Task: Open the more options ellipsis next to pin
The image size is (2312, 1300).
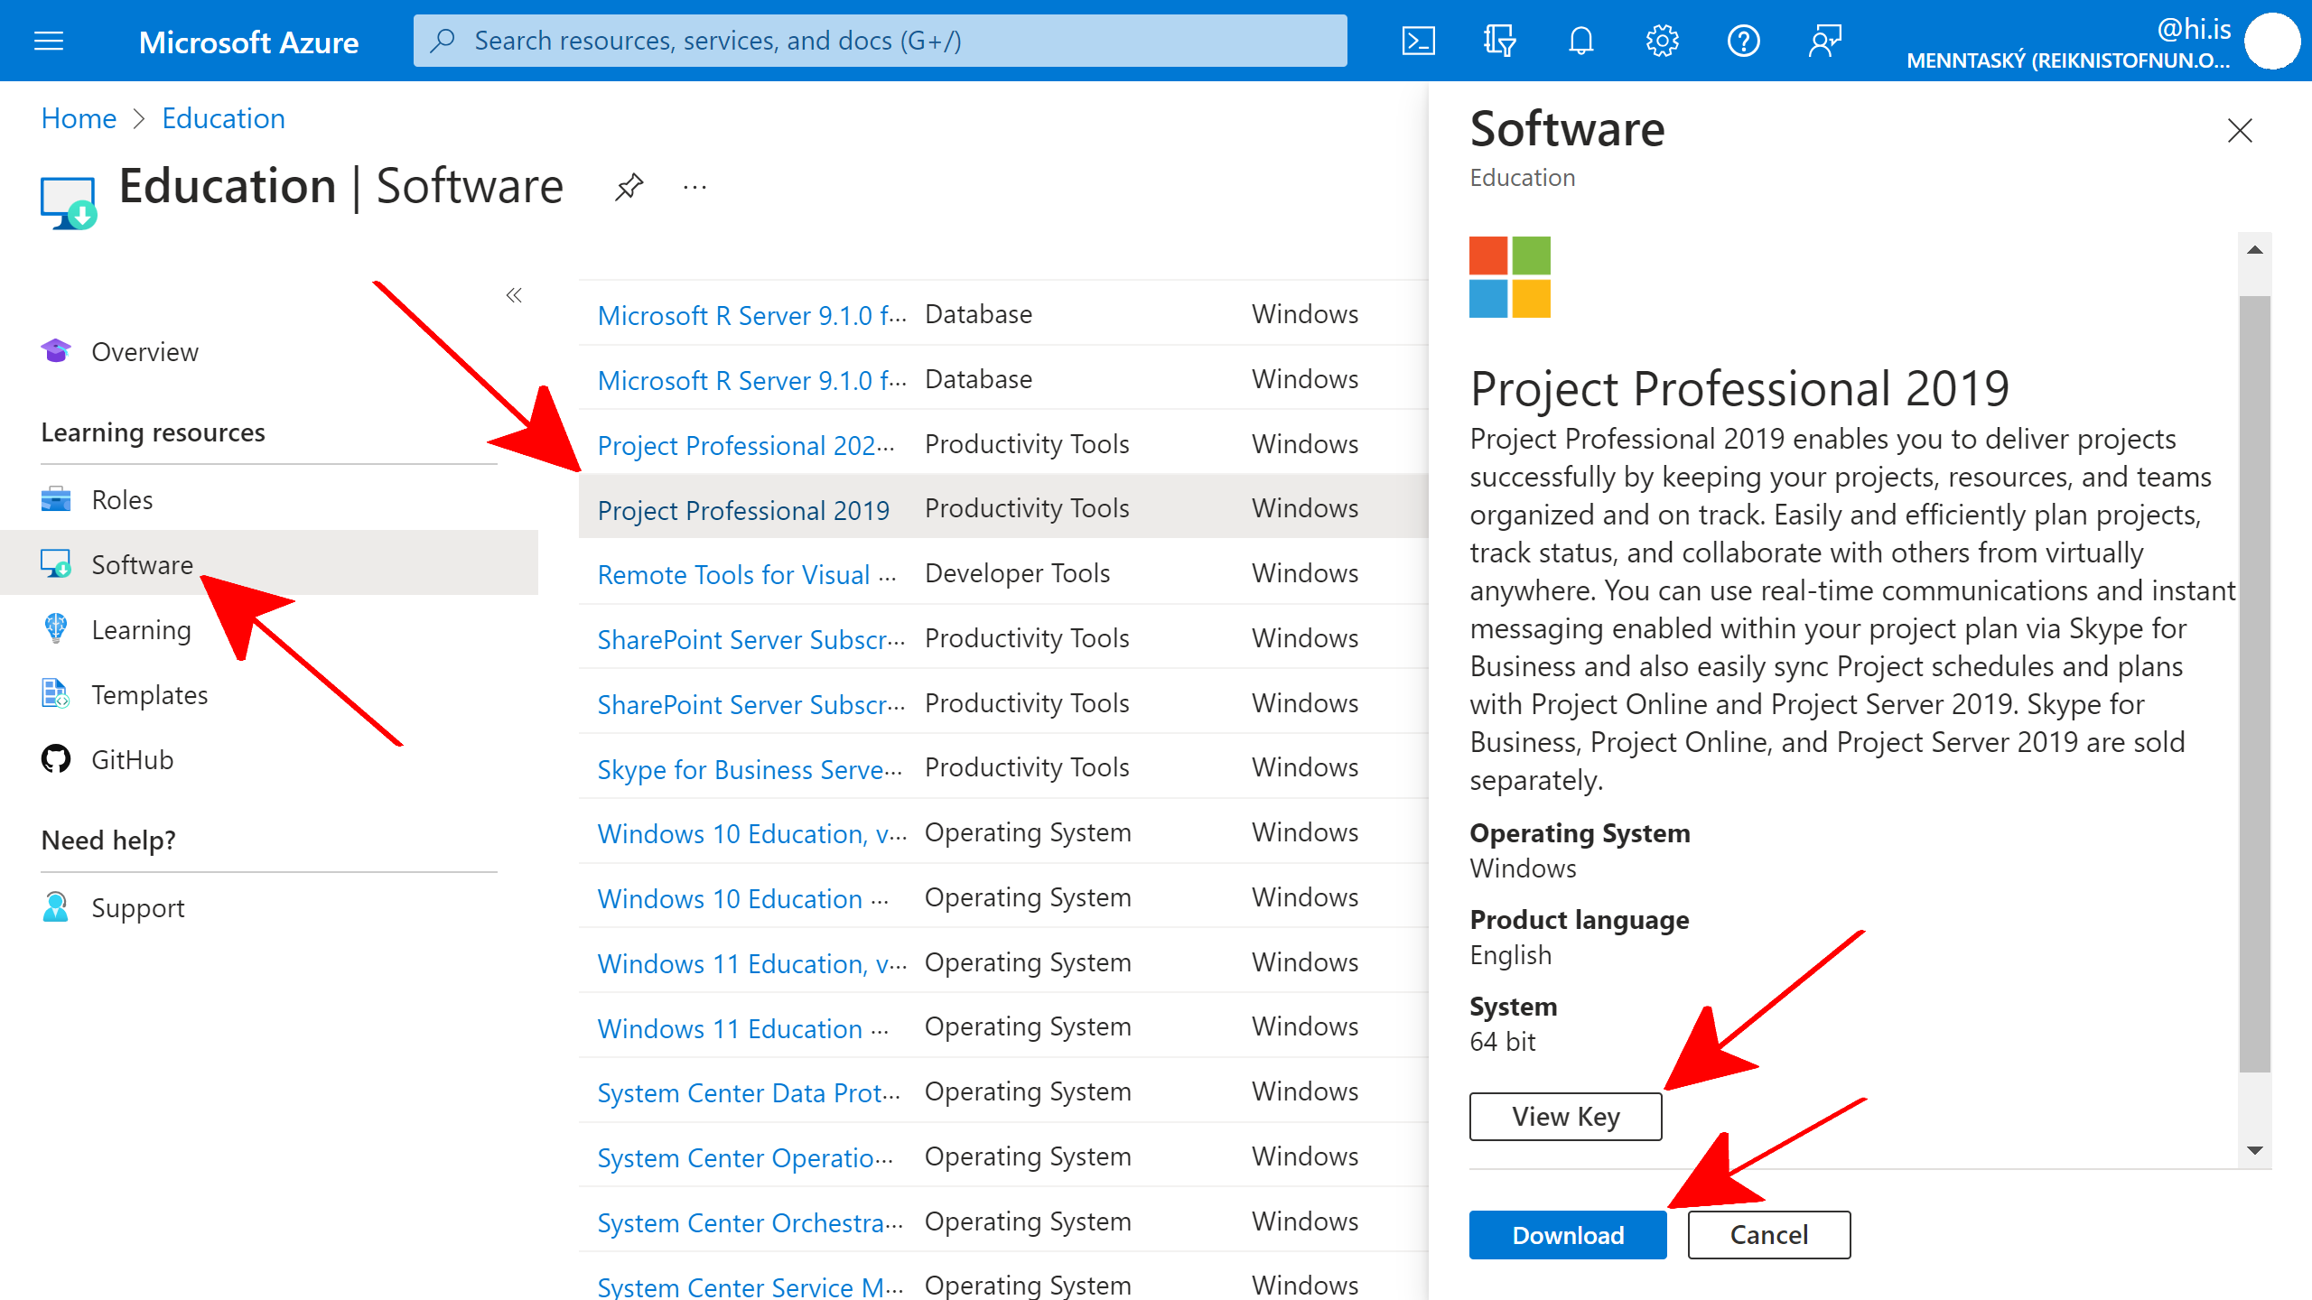Action: pos(695,188)
